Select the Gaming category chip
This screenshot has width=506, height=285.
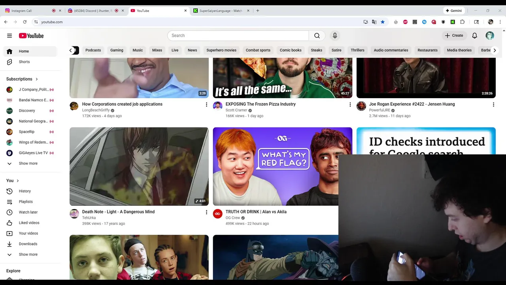pyautogui.click(x=117, y=50)
